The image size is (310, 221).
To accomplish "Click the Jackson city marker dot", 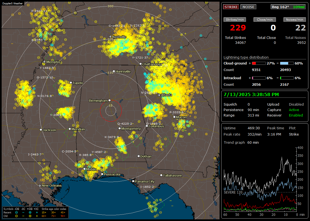I will pos(41,130).
